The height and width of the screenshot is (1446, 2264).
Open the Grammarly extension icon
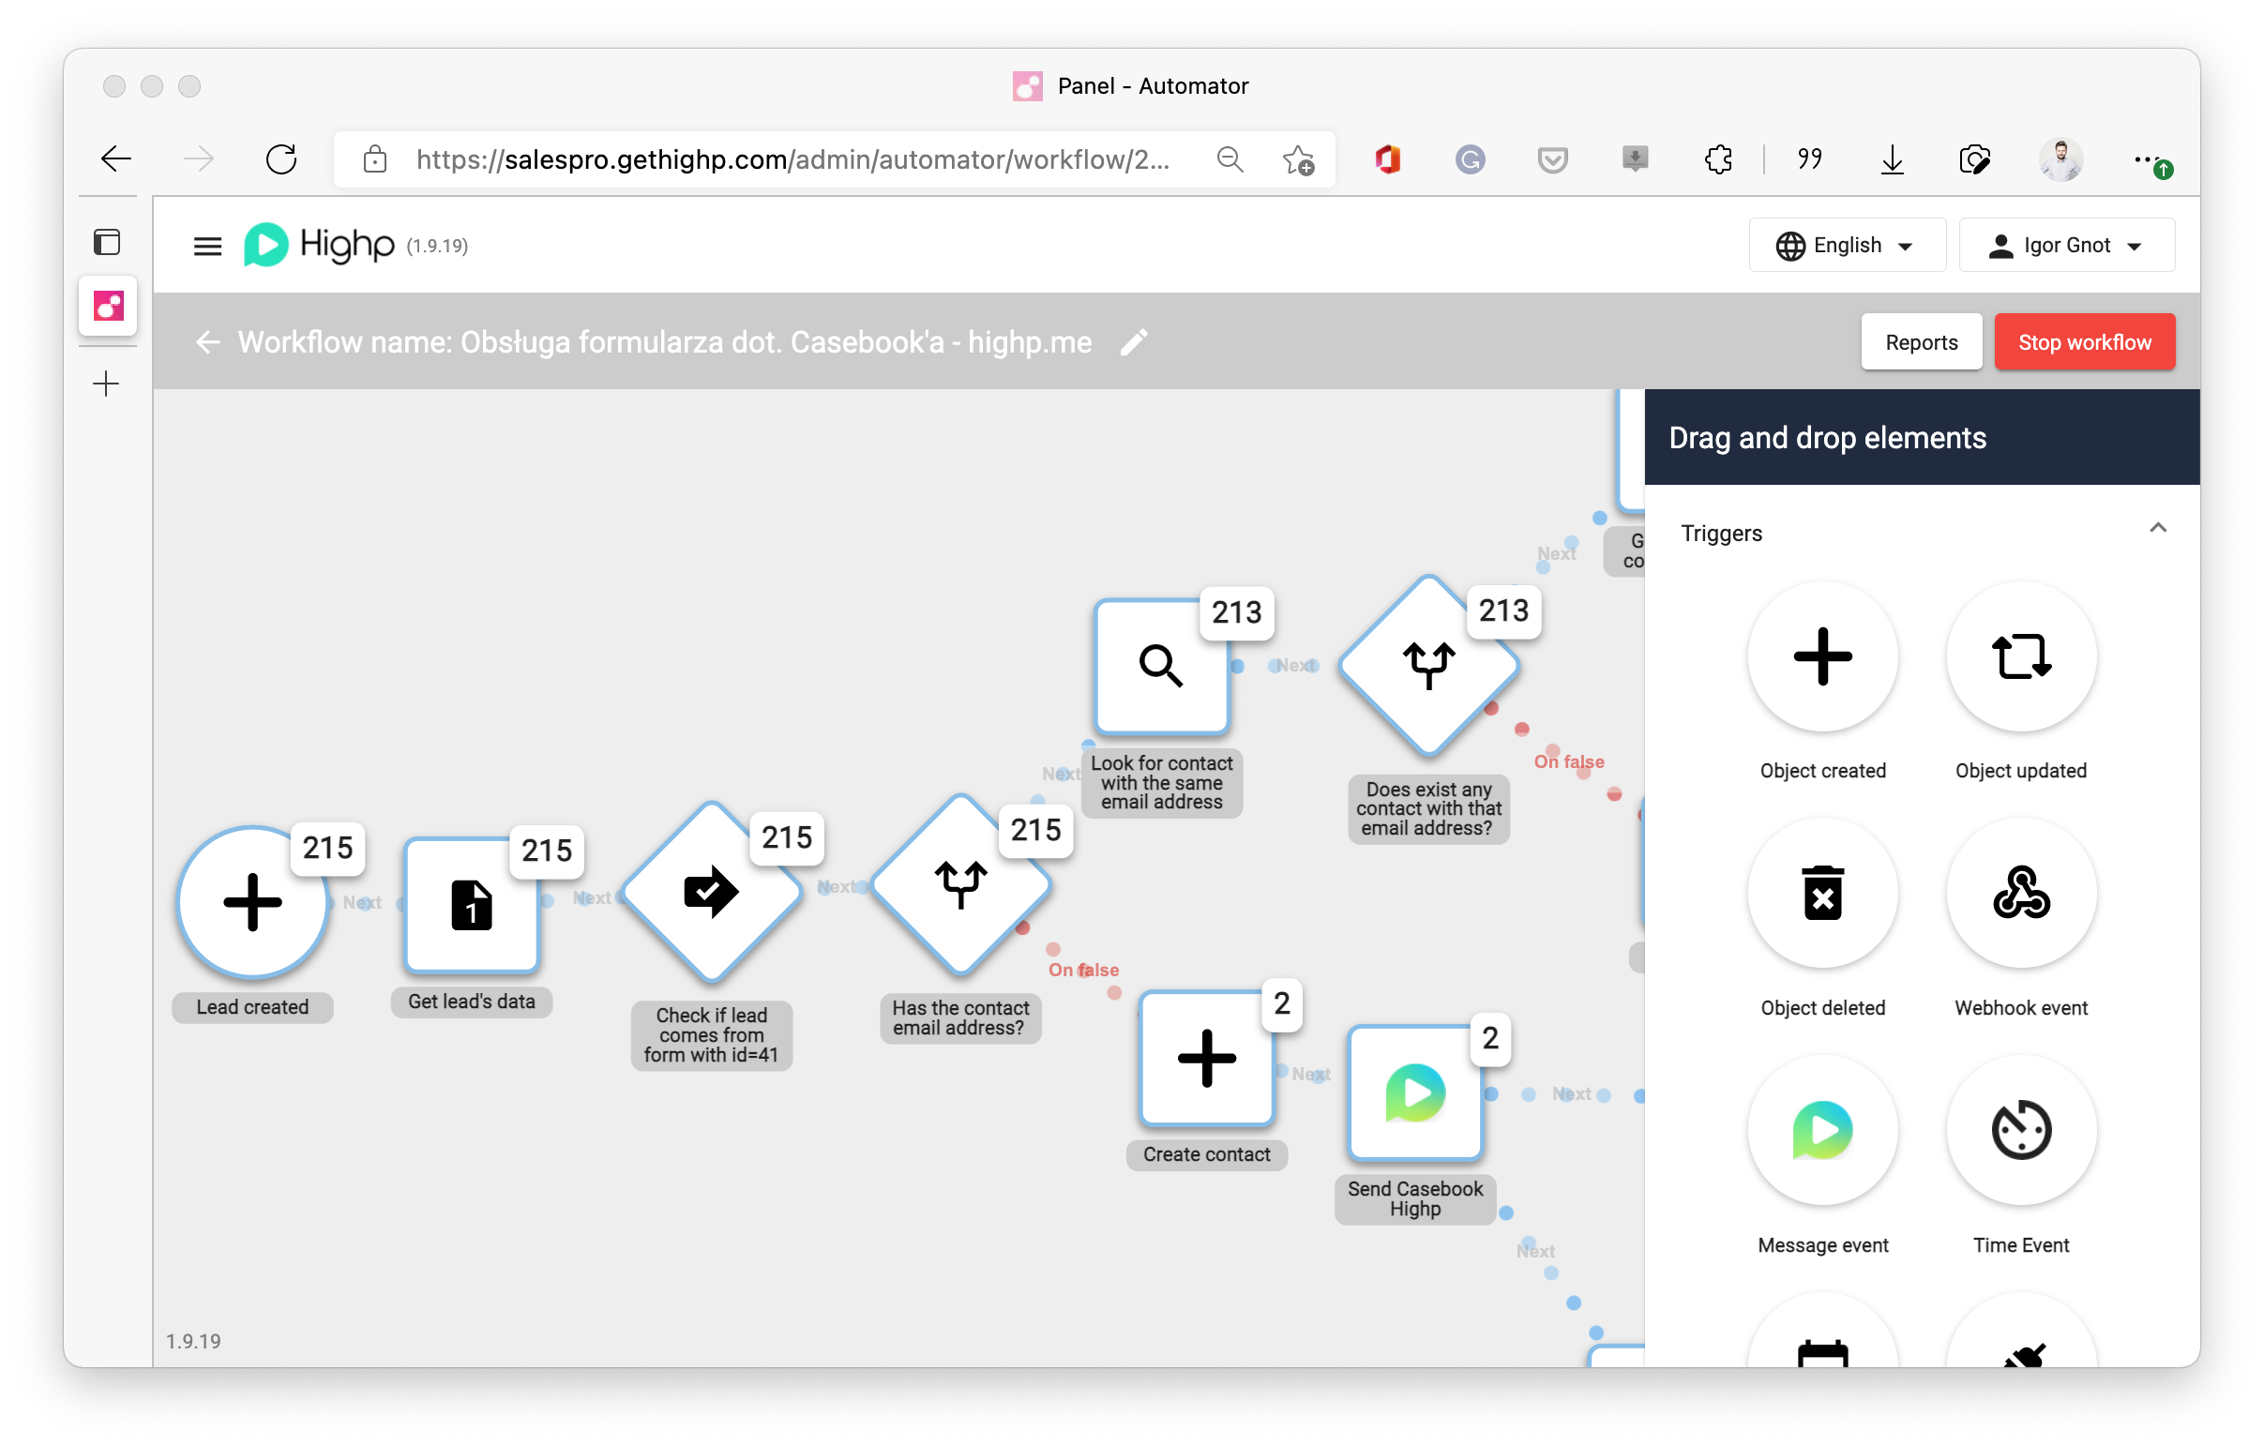point(1470,159)
